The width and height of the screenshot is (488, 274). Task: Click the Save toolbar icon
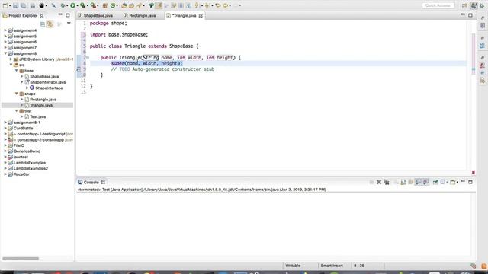pos(16,5)
